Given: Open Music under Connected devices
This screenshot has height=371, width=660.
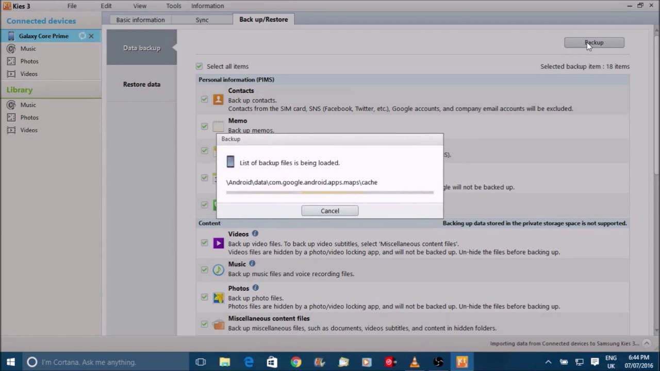Looking at the screenshot, I should [28, 48].
